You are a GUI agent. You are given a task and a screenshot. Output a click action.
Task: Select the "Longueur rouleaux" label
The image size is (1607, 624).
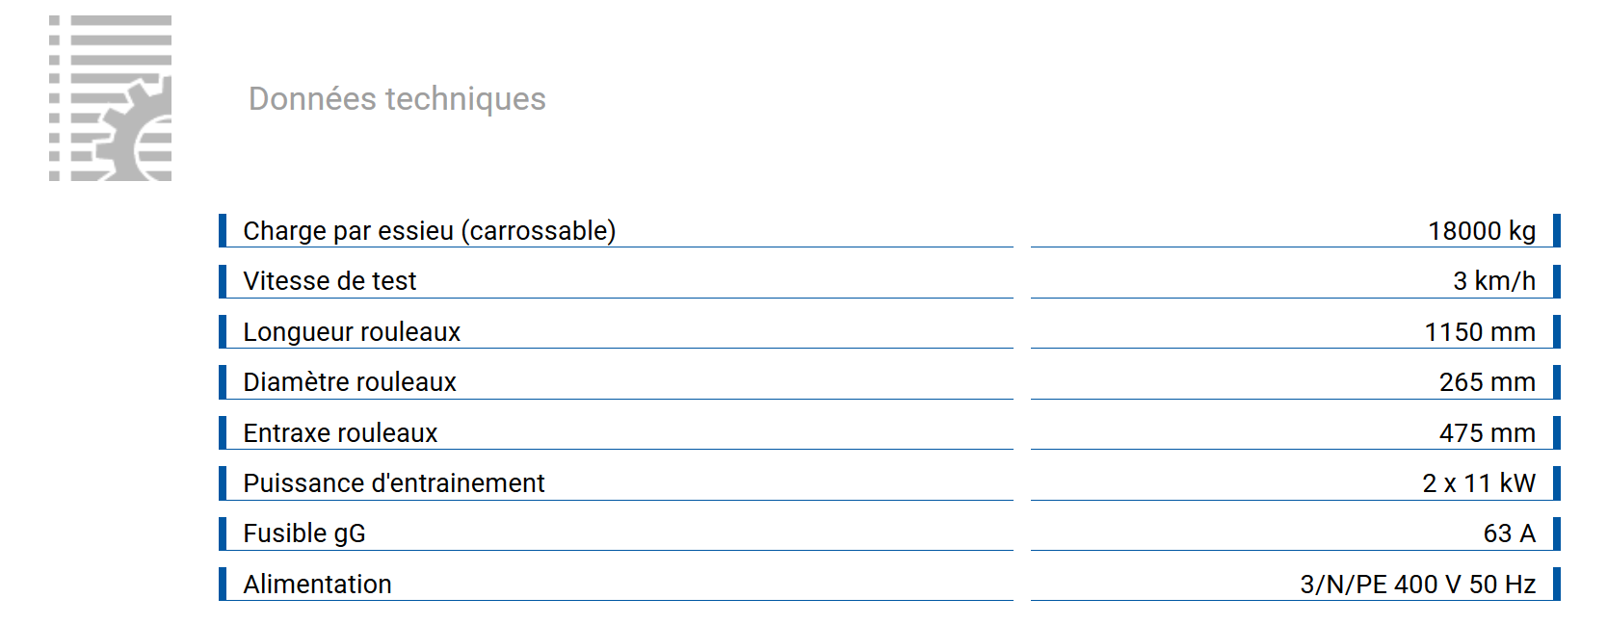click(x=352, y=332)
